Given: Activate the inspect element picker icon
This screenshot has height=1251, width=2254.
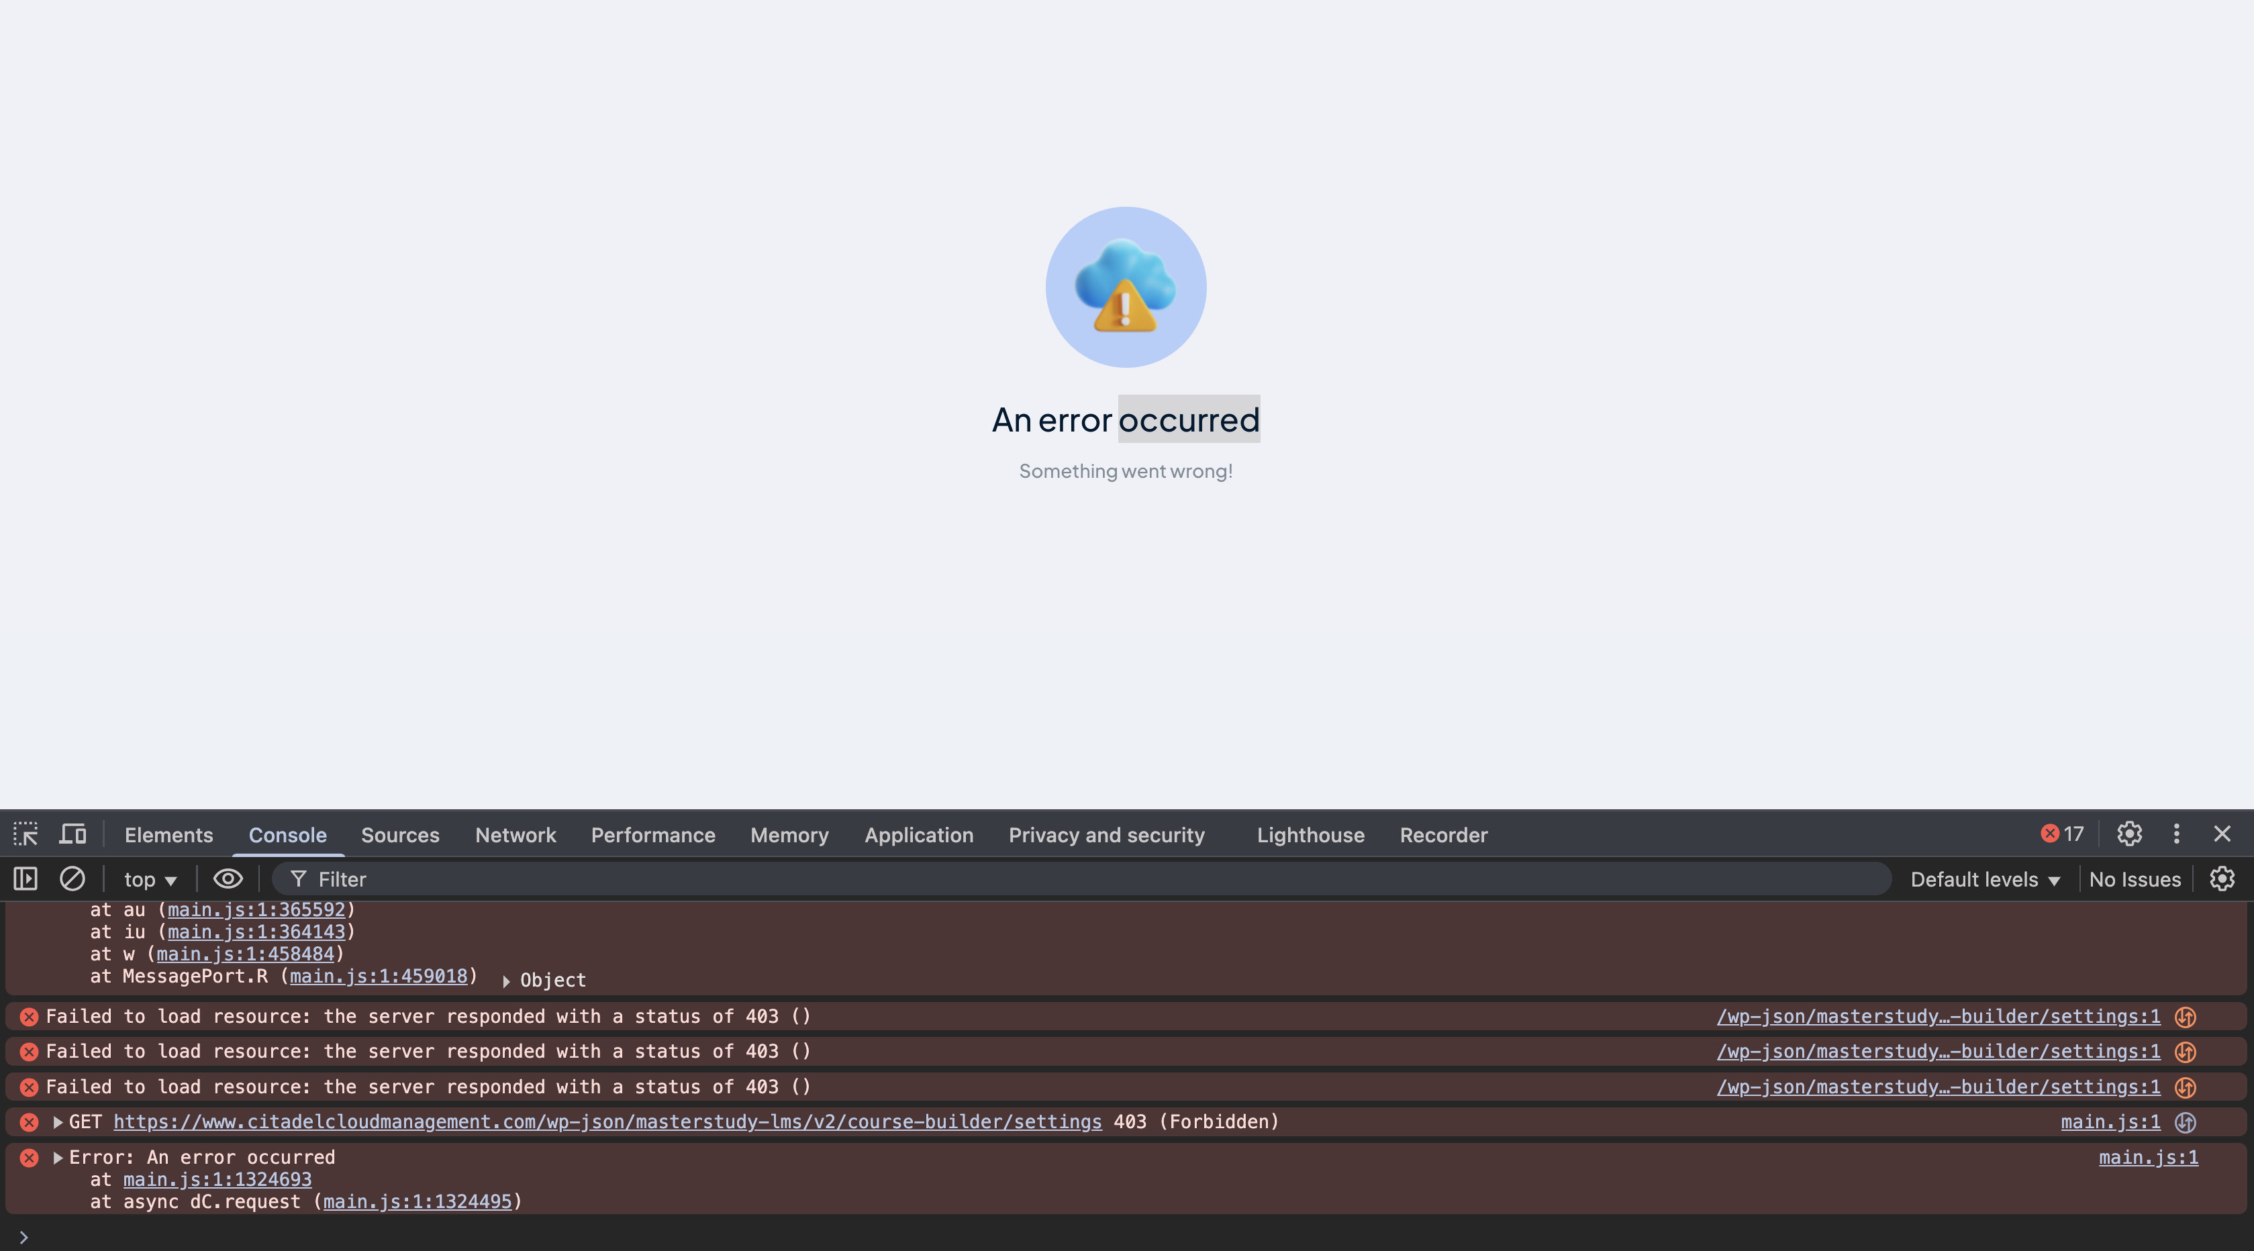Looking at the screenshot, I should (26, 834).
